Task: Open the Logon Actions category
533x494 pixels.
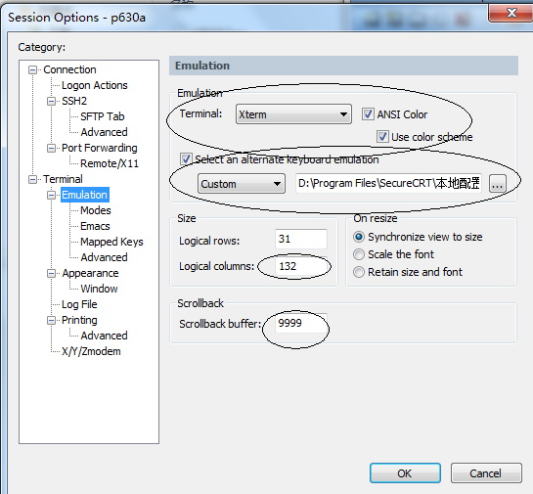Action: click(95, 85)
